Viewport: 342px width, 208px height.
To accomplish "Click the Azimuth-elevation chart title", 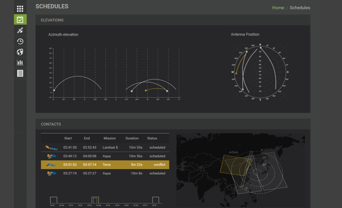I will pyautogui.click(x=63, y=34).
